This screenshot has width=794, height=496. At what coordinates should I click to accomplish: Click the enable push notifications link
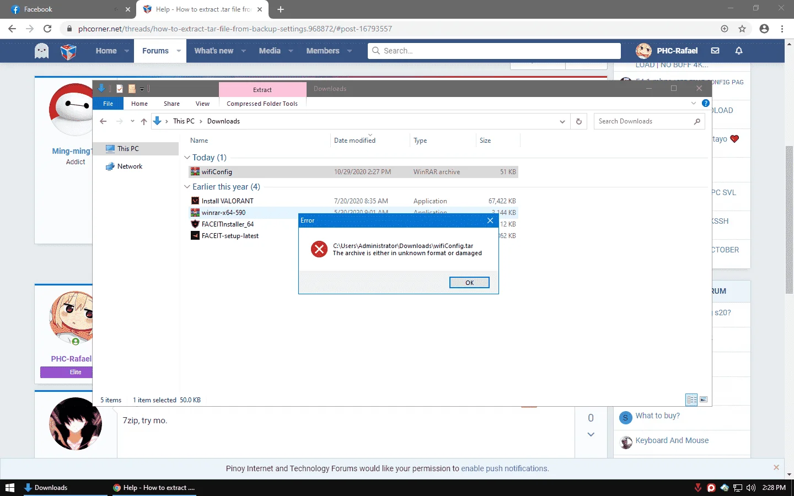[504, 468]
